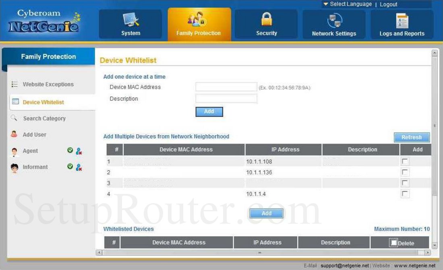Focus the Description input field
Screen dimensions: 443x270
[226, 99]
